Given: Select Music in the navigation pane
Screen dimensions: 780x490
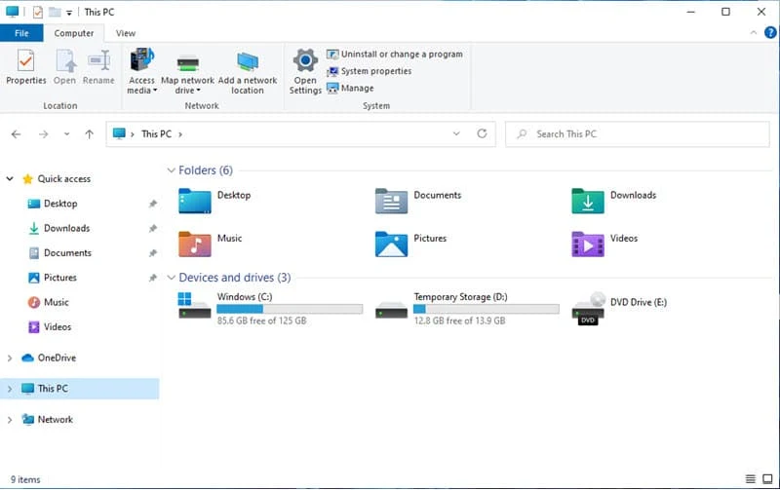Looking at the screenshot, I should coord(56,302).
